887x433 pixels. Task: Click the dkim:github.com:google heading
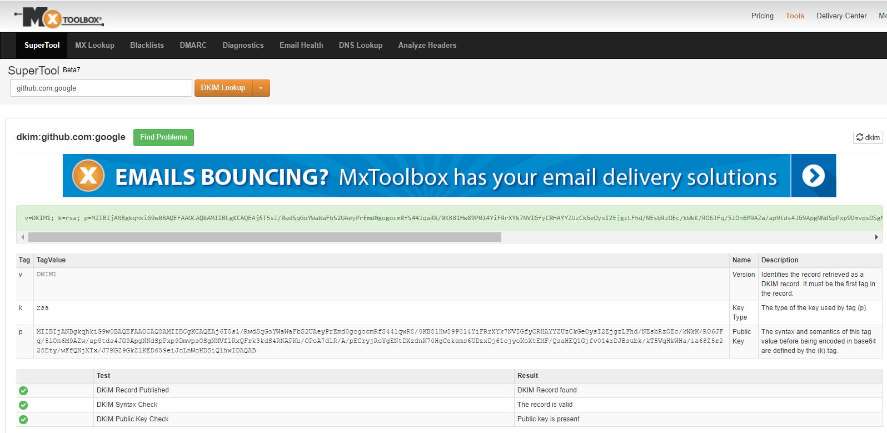(x=71, y=137)
